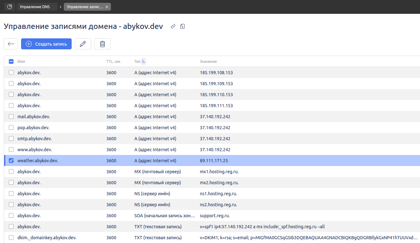Click the value mx2.hosting.reg.ru.

click(219, 183)
